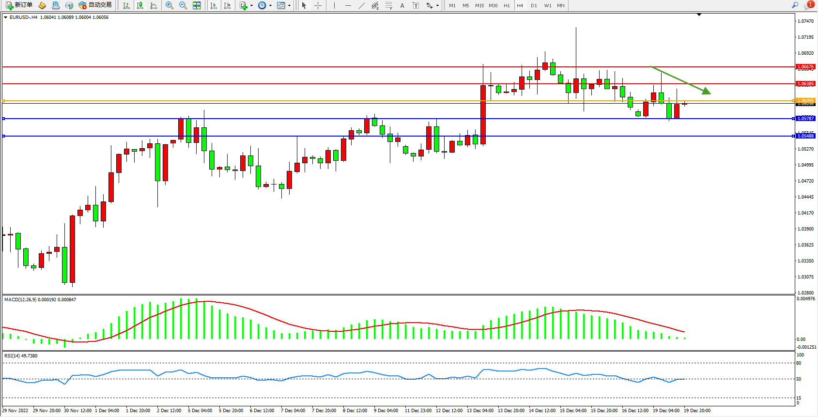Viewport: 818px width, 417px height.
Task: Select the orange 1.06095 price level label
Action: pyautogui.click(x=805, y=101)
